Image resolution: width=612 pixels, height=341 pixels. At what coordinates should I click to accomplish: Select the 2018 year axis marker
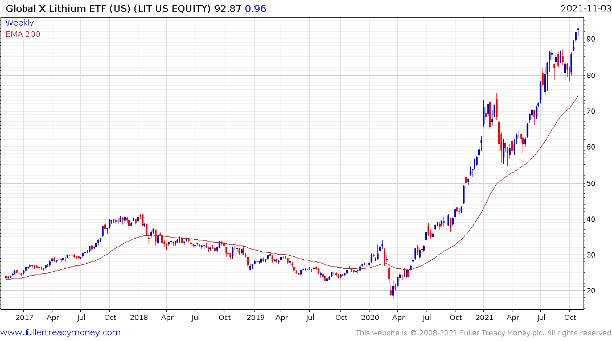(x=139, y=317)
